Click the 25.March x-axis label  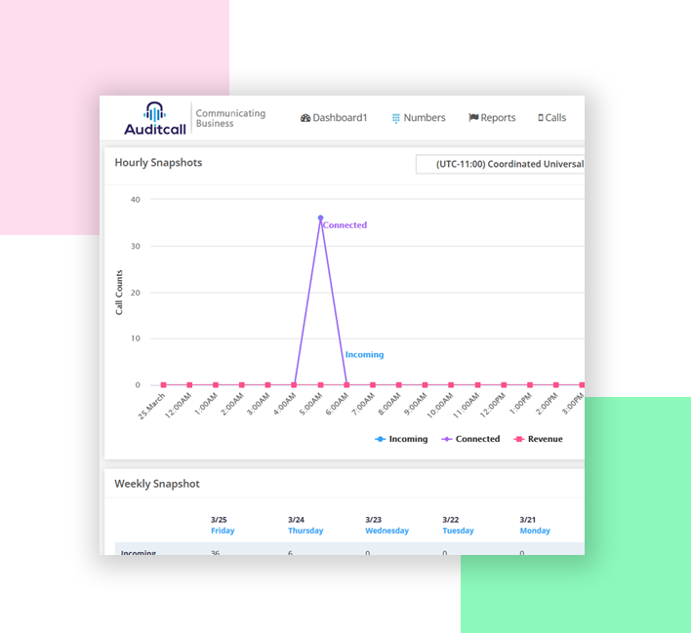(x=151, y=406)
